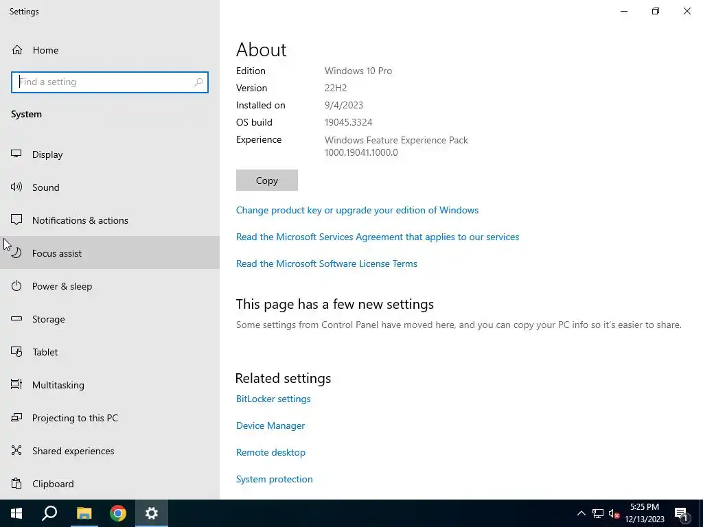Open Device Manager link
Image resolution: width=703 pixels, height=527 pixels.
pyautogui.click(x=270, y=425)
